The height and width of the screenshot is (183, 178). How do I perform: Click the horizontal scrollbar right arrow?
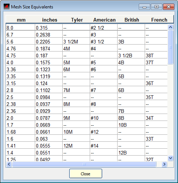[x=164, y=164]
